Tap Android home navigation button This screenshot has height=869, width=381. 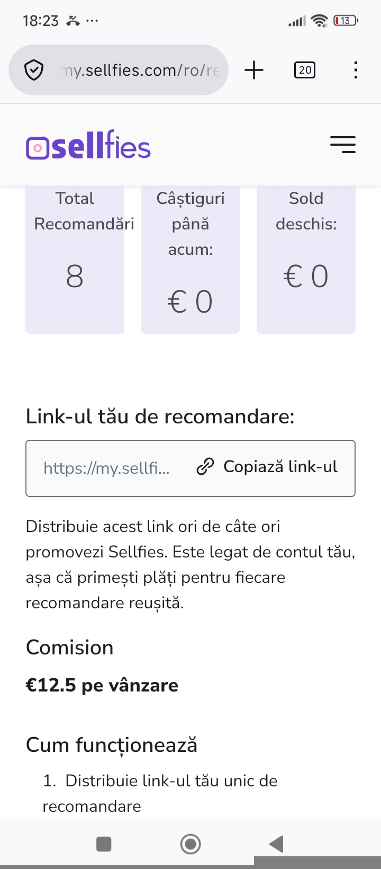click(190, 844)
